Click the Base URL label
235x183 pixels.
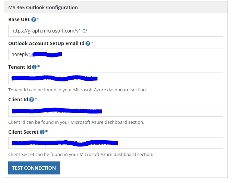[19, 19]
